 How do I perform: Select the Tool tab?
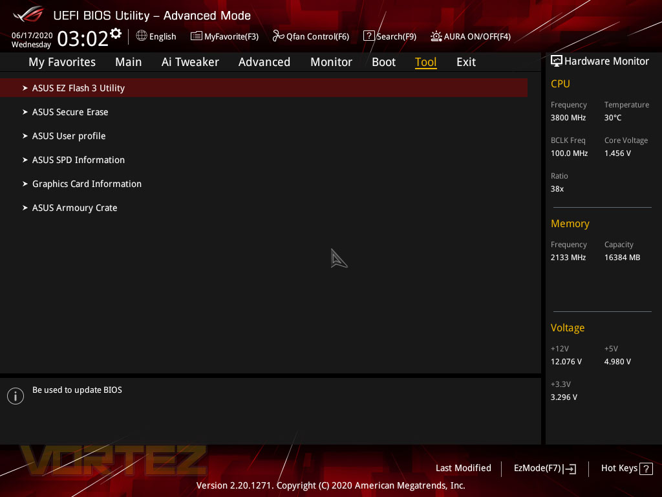(x=425, y=62)
